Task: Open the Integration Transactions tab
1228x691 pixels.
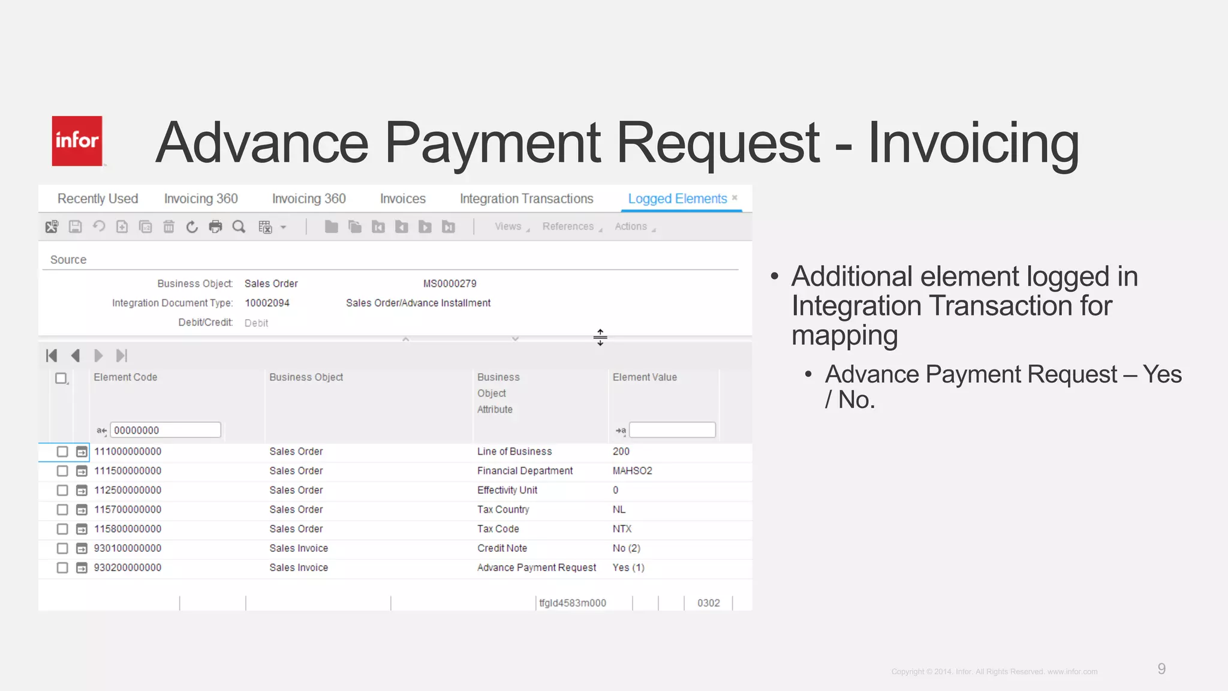Action: tap(526, 199)
